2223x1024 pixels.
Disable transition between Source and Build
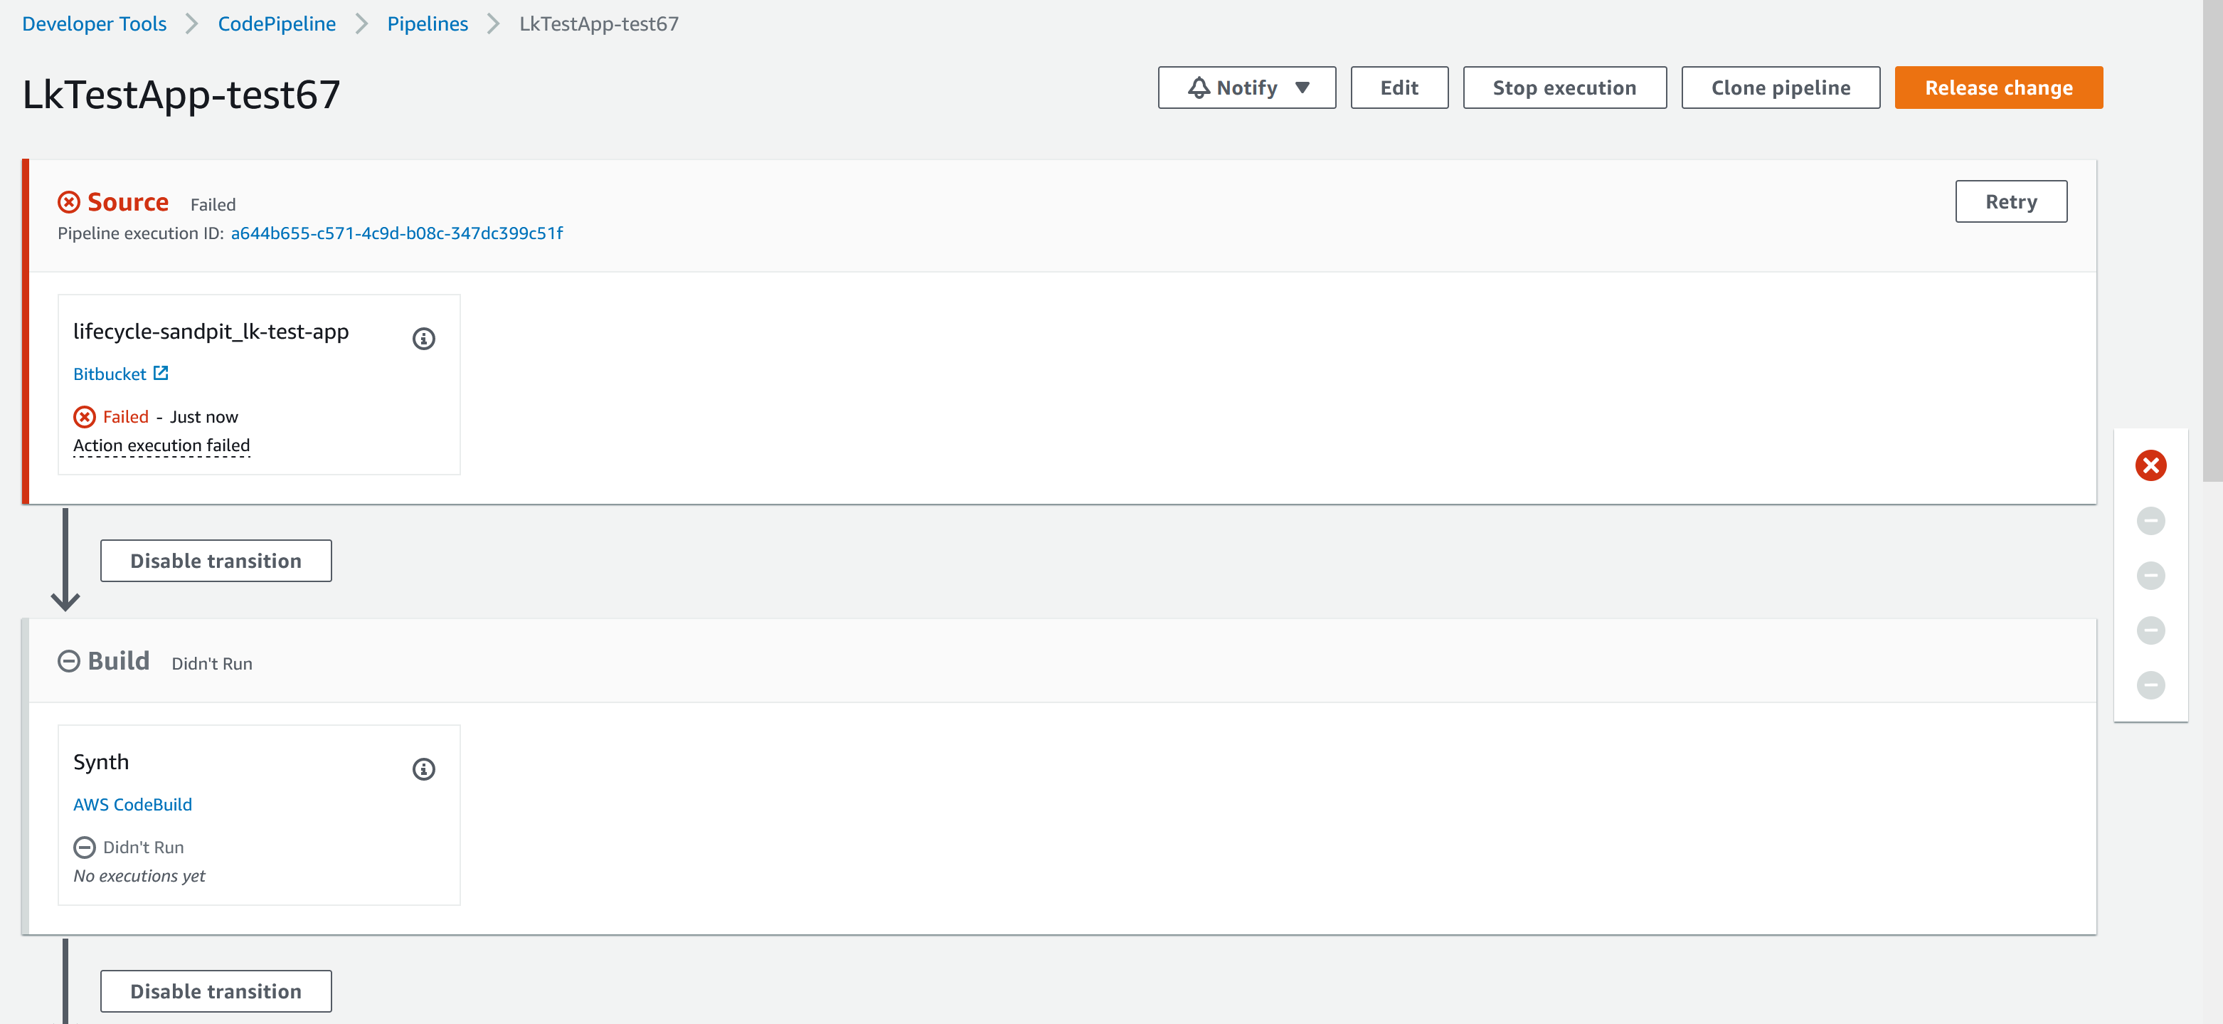point(216,561)
